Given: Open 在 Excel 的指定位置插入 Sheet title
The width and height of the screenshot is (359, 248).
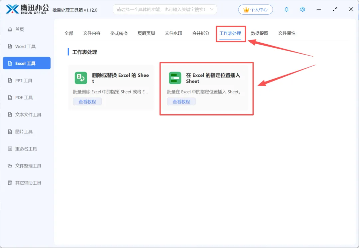Looking at the screenshot, I should (x=213, y=78).
